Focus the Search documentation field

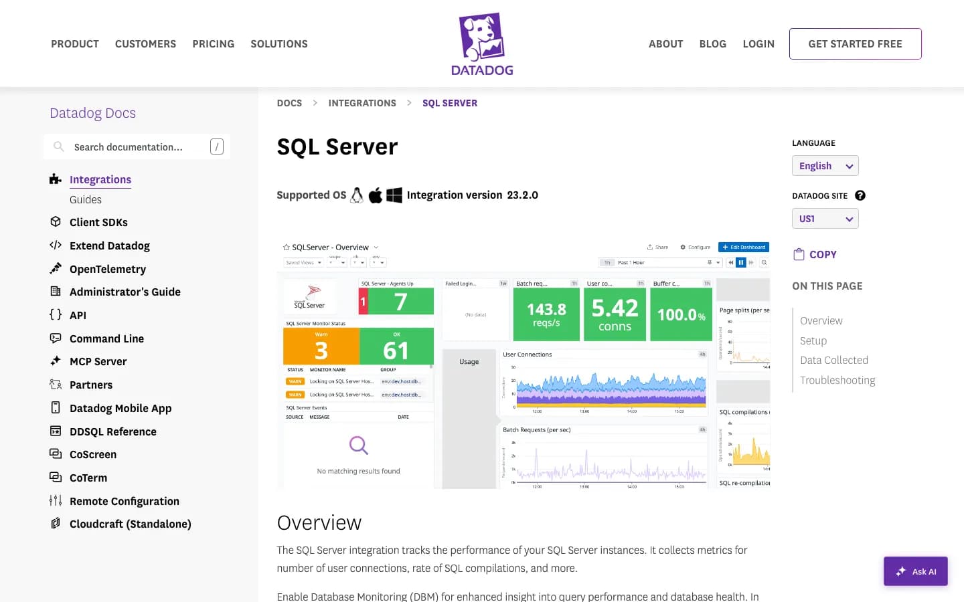click(137, 146)
